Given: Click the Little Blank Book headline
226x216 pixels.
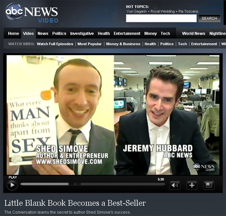Looking at the screenshot, I should 75,203.
